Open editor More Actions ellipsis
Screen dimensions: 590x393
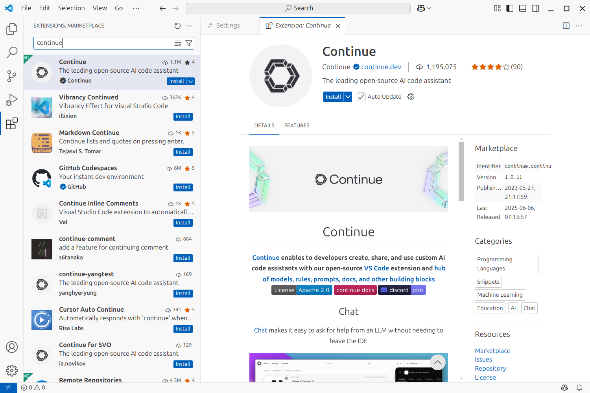(x=579, y=26)
